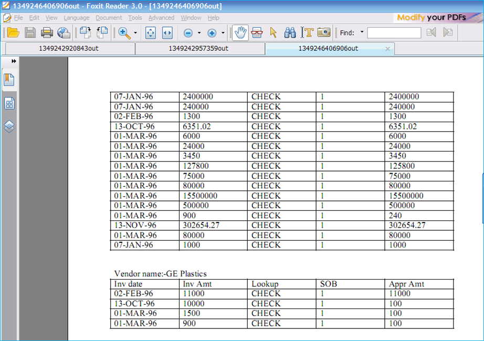Select the Snapshot camera tool
Image resolution: width=484 pixels, height=341 pixels.
point(324,33)
